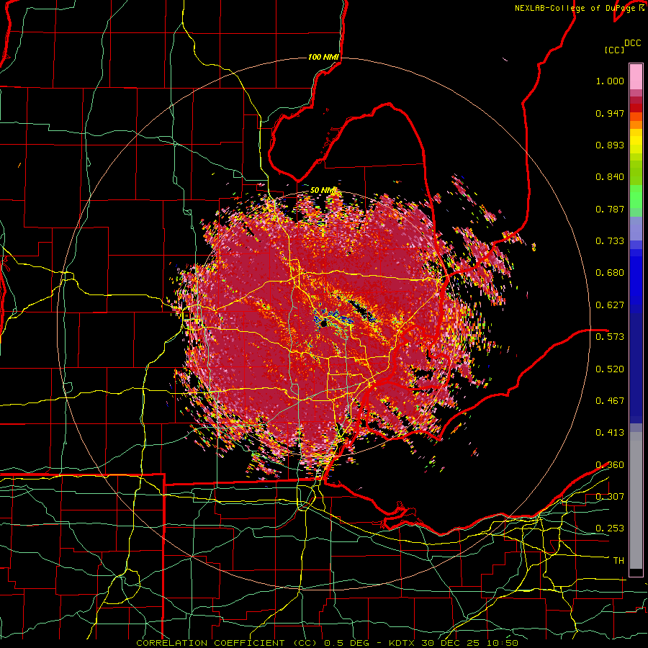648x648 pixels.
Task: Click the 0.360 color scale value
Action: pos(610,465)
